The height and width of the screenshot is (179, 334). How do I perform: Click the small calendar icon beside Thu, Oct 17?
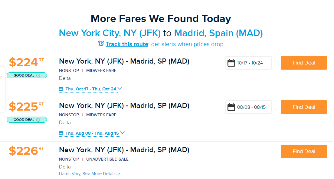pos(61,89)
